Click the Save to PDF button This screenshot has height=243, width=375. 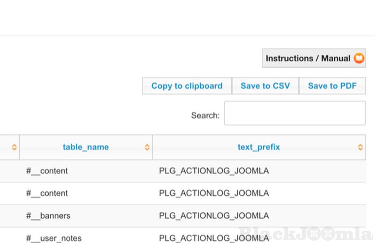pos(332,86)
